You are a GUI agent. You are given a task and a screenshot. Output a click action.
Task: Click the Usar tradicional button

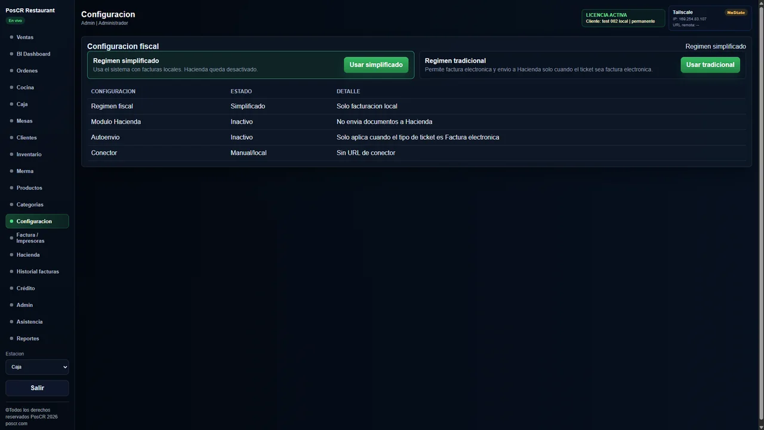point(710,64)
